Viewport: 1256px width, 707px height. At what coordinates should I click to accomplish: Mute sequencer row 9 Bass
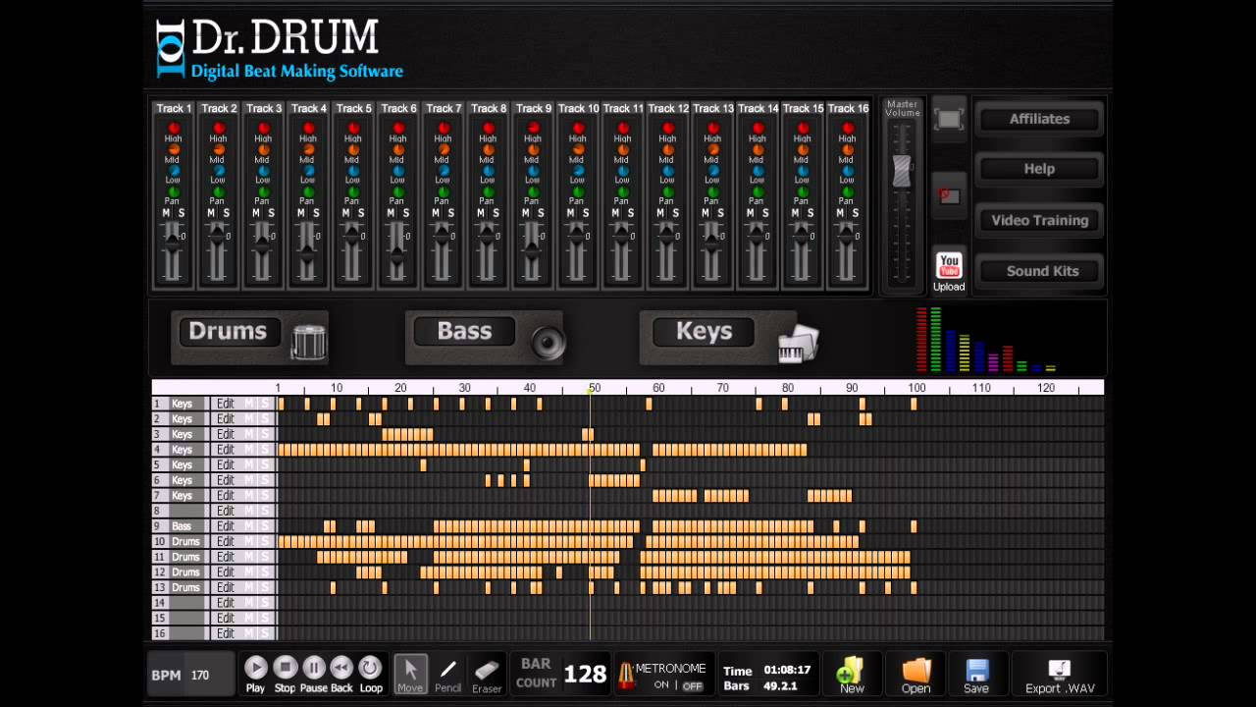(x=249, y=526)
